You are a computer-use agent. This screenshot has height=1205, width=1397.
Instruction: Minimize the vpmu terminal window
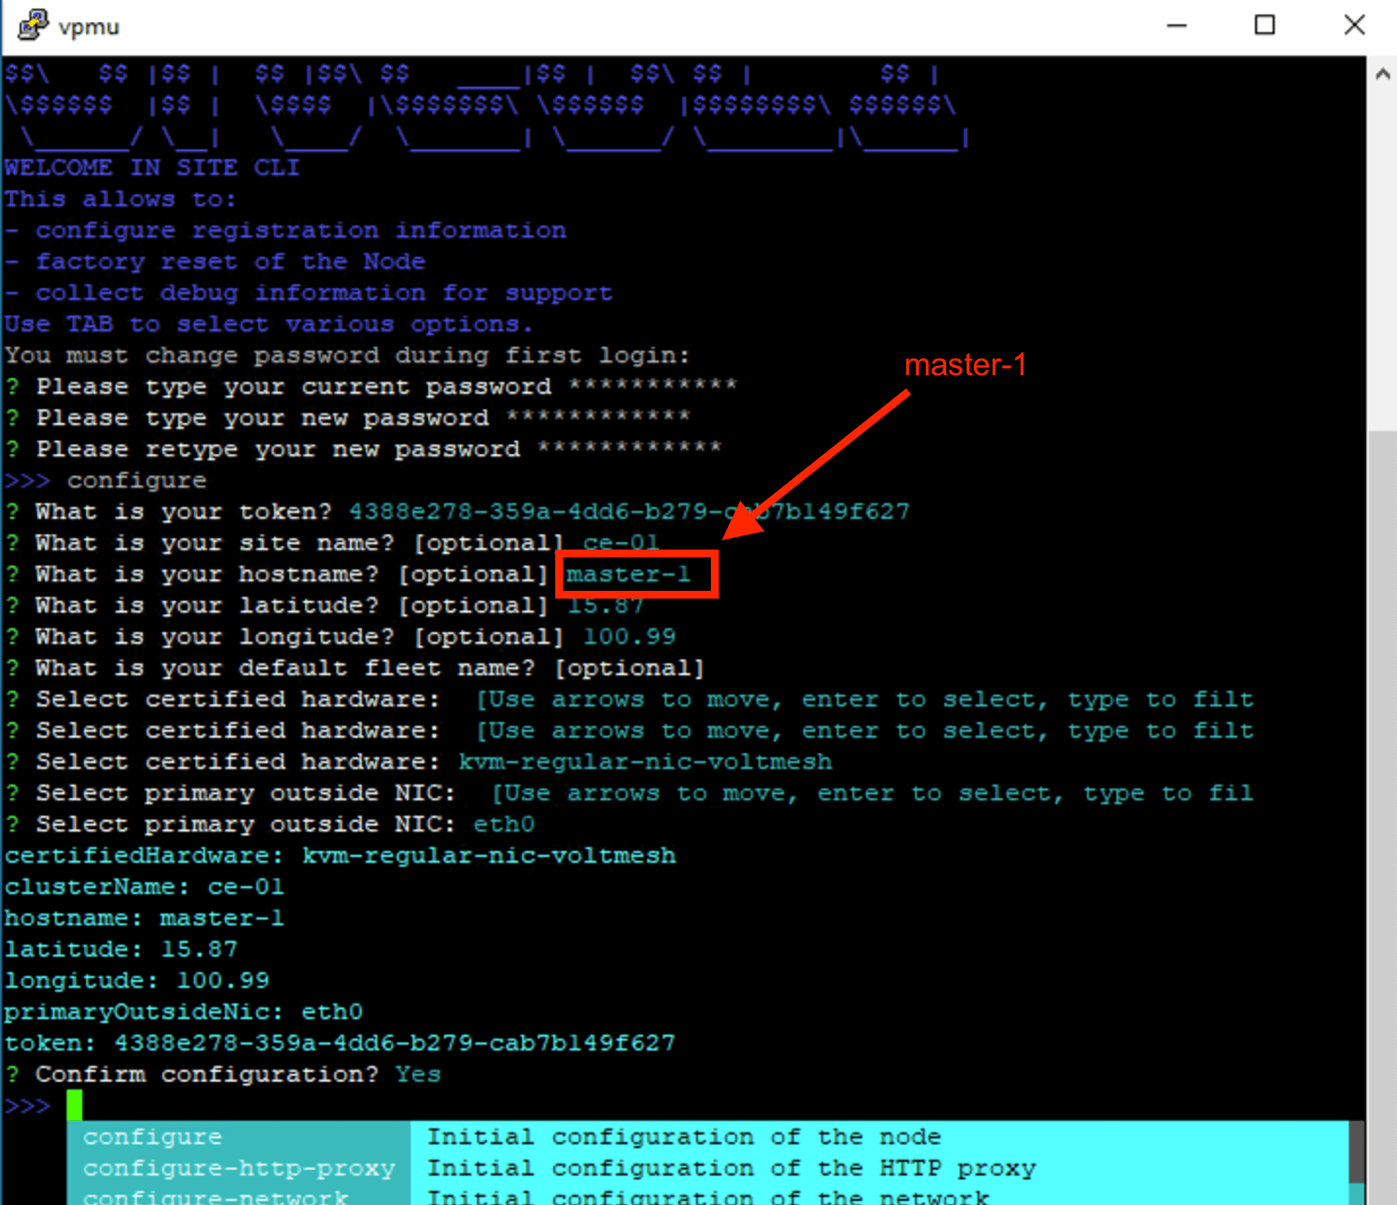(x=1176, y=26)
